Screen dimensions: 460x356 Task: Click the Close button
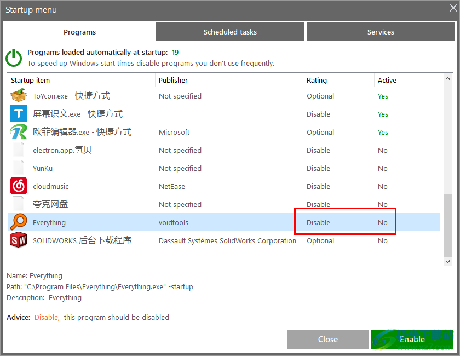click(327, 340)
